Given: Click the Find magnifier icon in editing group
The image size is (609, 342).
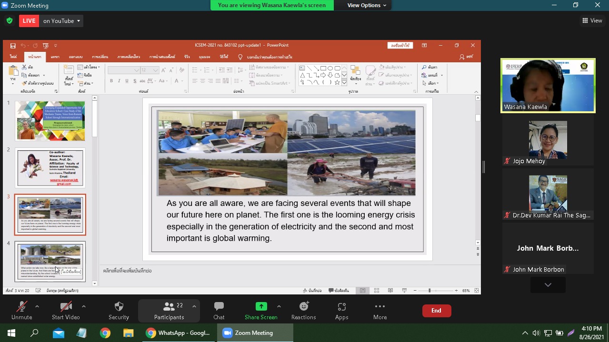Looking at the screenshot, I should point(424,68).
